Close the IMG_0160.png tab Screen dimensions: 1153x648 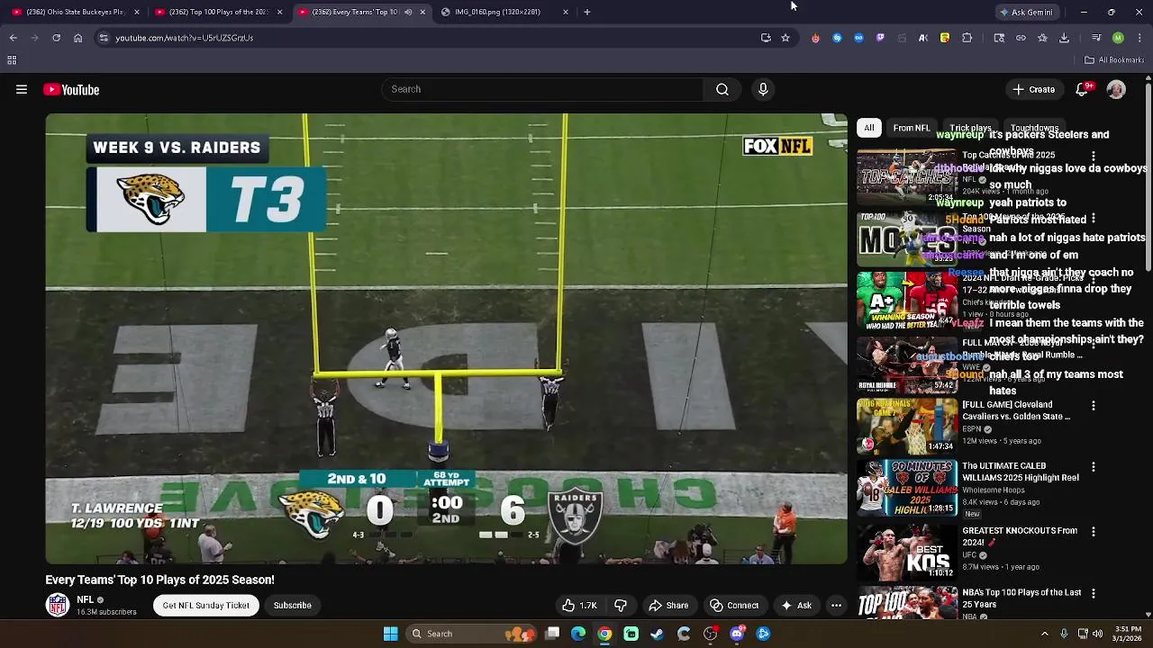[566, 12]
